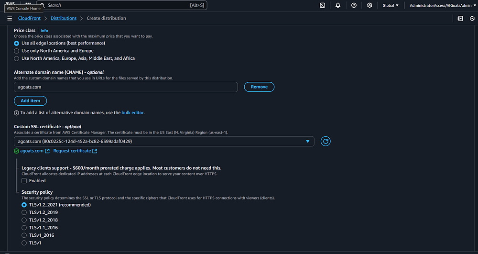The width and height of the screenshot is (478, 254).
Task: Click the agoats.com CNAME input field
Action: tap(126, 87)
